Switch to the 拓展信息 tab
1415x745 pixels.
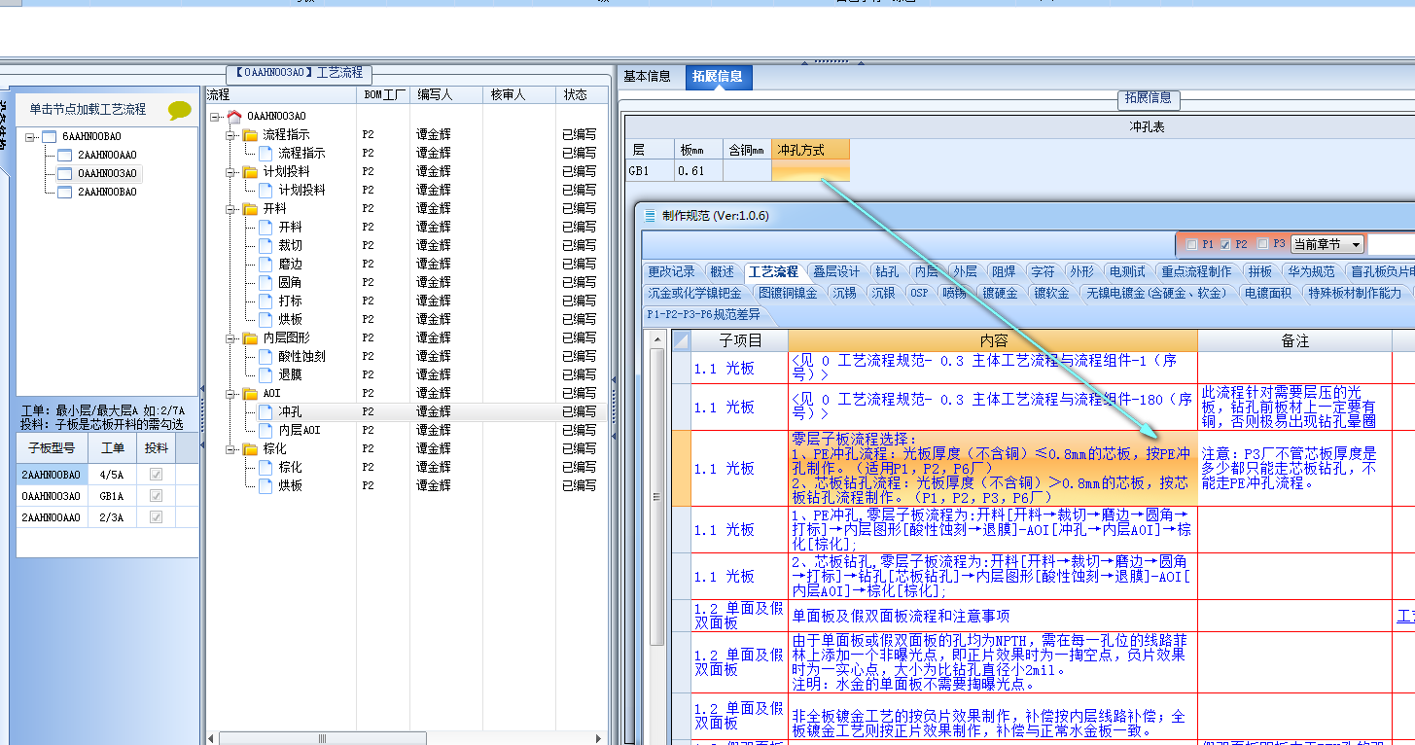point(718,77)
